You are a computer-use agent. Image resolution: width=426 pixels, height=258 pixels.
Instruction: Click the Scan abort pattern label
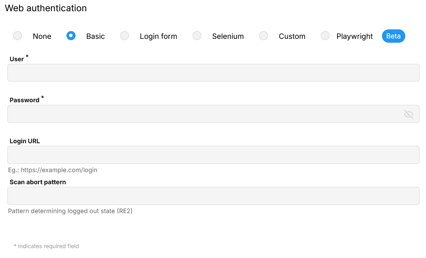click(x=38, y=182)
